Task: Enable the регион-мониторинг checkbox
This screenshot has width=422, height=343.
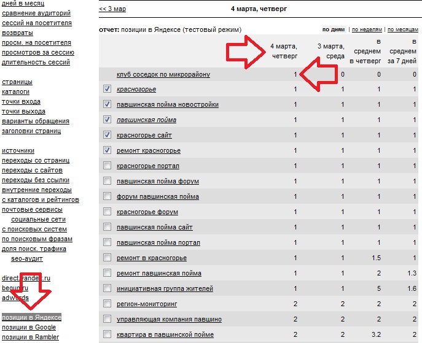Action: point(107,304)
